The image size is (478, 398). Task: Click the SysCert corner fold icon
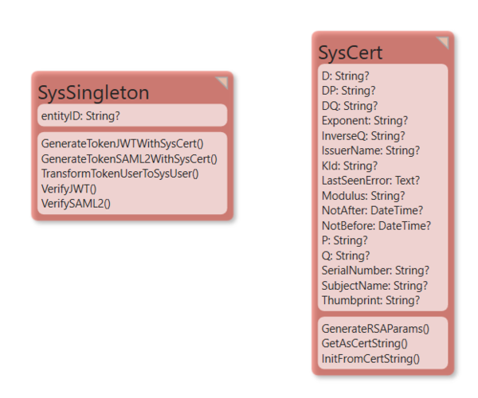click(x=443, y=42)
